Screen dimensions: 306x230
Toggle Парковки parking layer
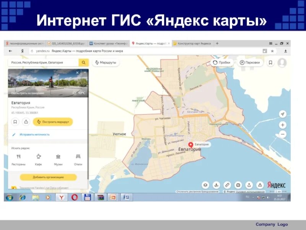[250, 62]
